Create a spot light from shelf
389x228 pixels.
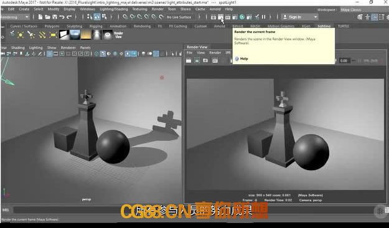(x=31, y=35)
